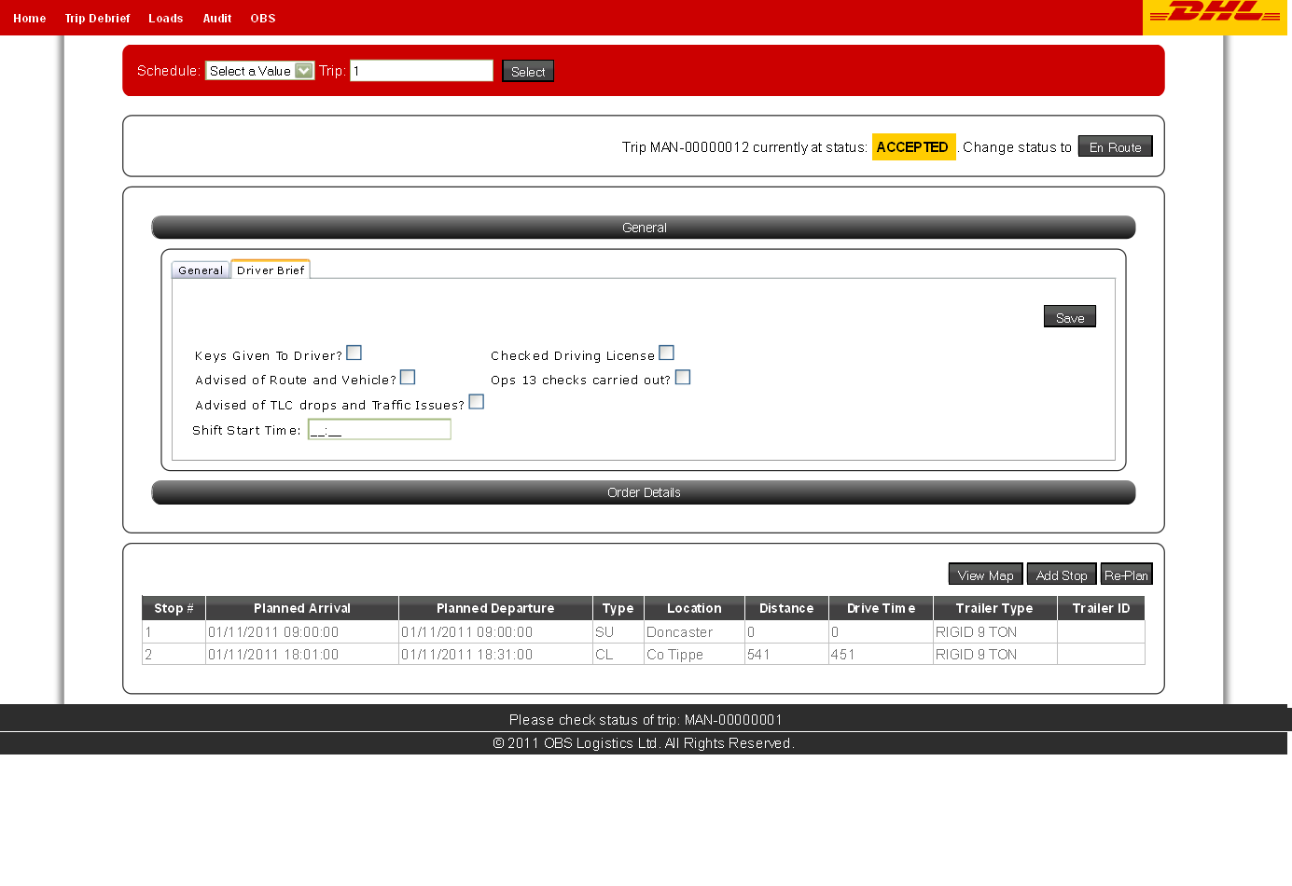Check Advised of TLC drops and Traffic Issues

point(477,402)
